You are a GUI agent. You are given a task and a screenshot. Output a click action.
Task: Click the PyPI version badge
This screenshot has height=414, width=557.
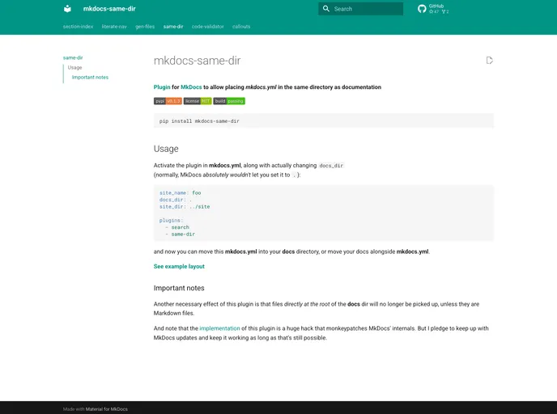168,101
